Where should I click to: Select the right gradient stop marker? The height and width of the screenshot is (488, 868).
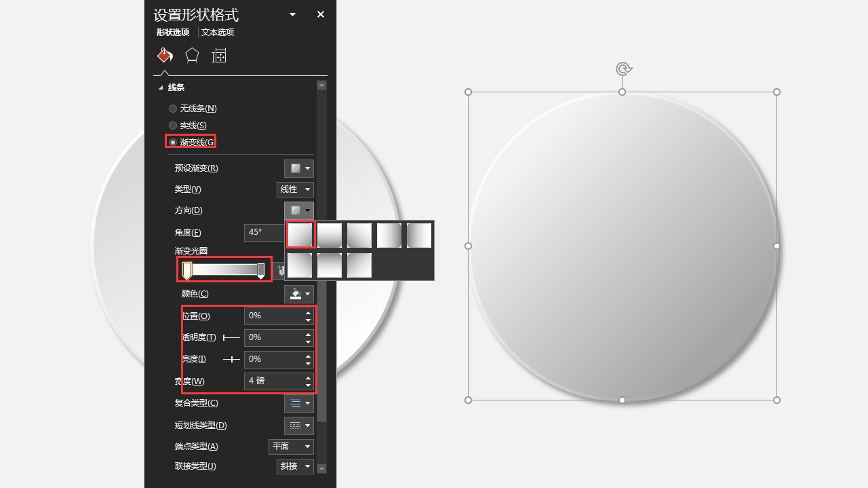261,270
